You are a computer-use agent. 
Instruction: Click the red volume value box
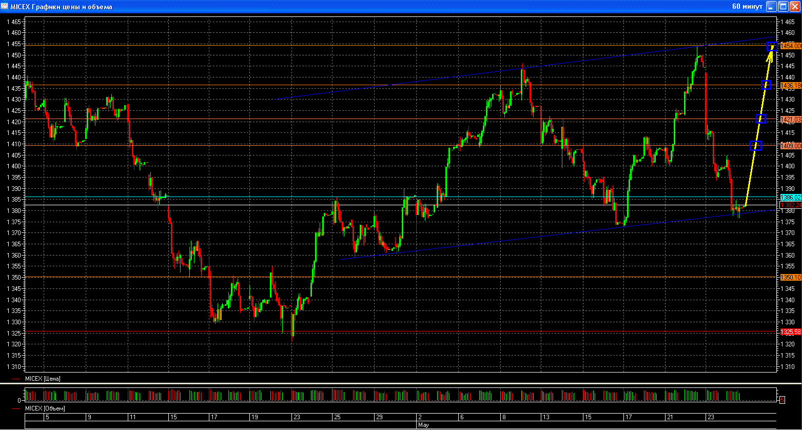pos(782,400)
